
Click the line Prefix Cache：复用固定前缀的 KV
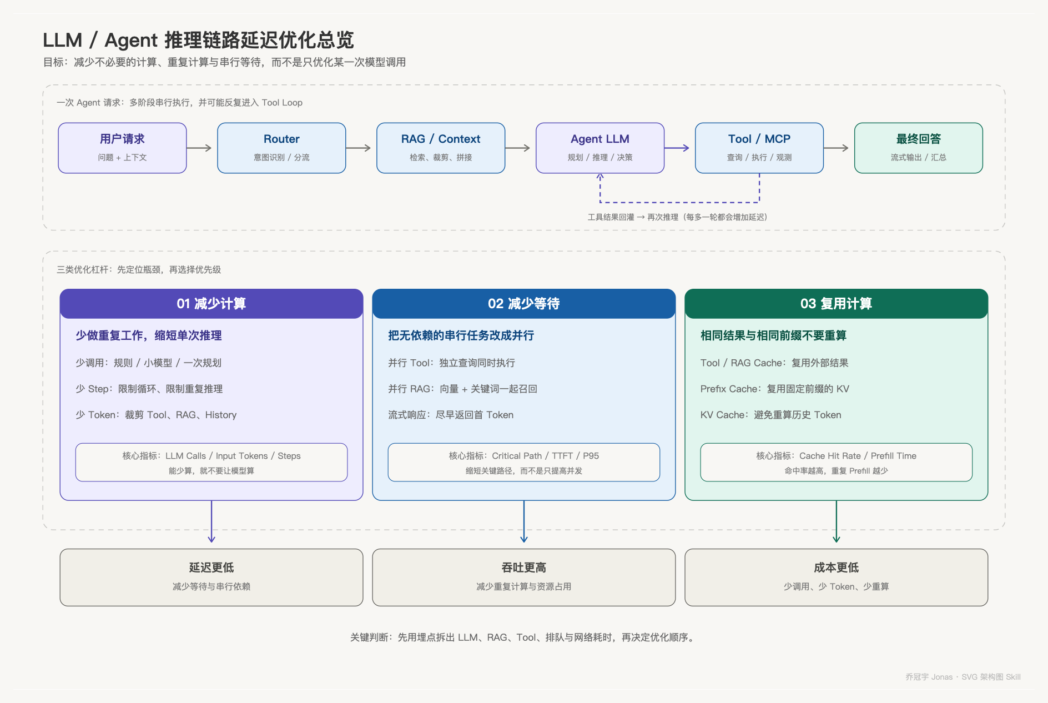tap(775, 389)
